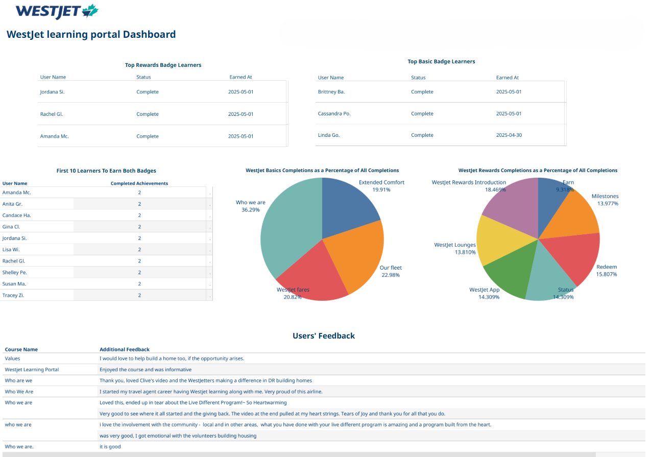Image resolution: width=651 pixels, height=457 pixels.
Task: Select the Jordana Si. row in Rewards table
Action: coord(163,92)
